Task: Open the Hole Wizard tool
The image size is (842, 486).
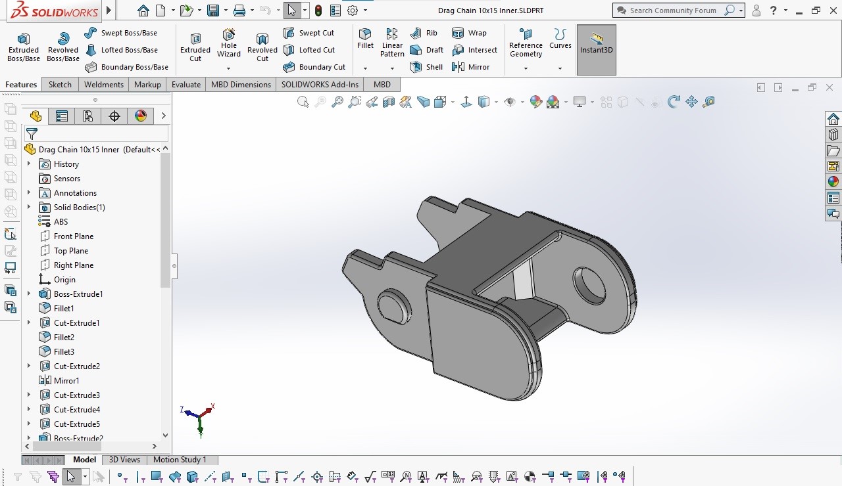Action: 228,43
